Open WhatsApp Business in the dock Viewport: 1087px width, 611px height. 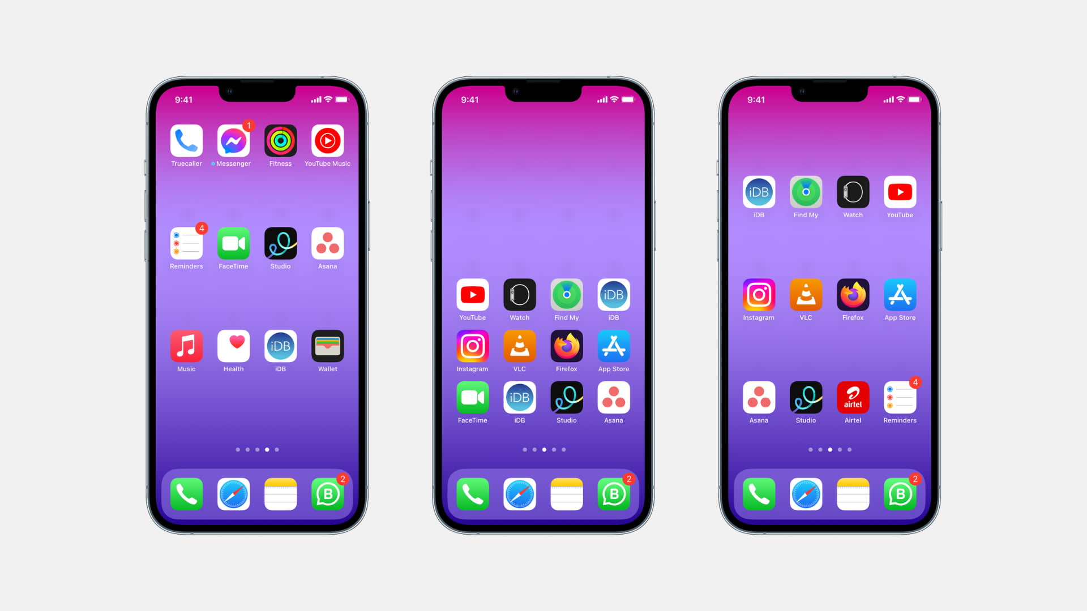pos(327,494)
